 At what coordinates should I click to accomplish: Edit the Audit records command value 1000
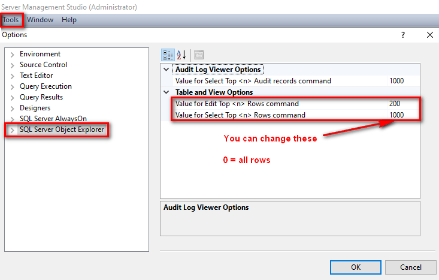point(404,81)
